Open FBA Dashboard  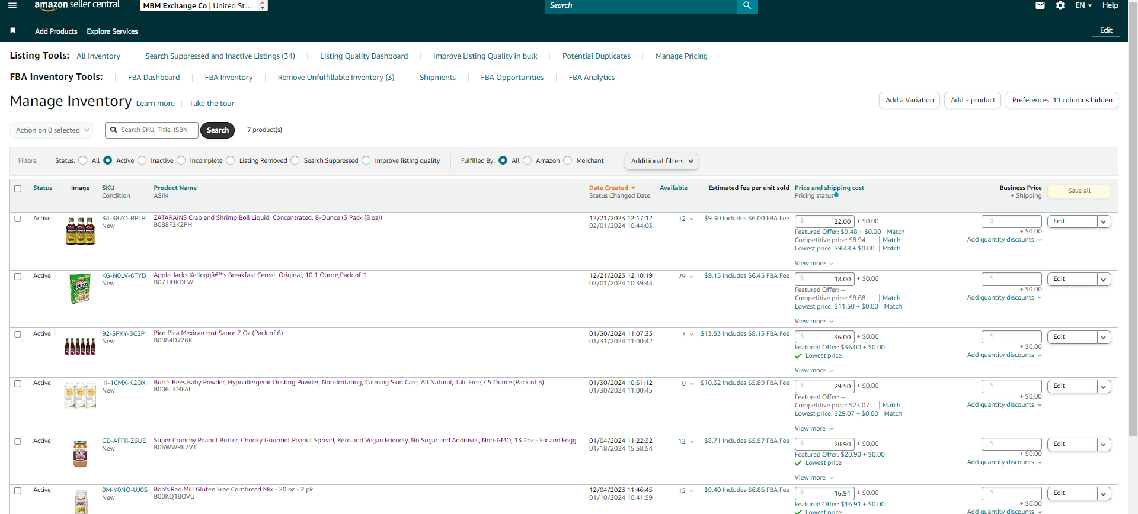click(154, 78)
